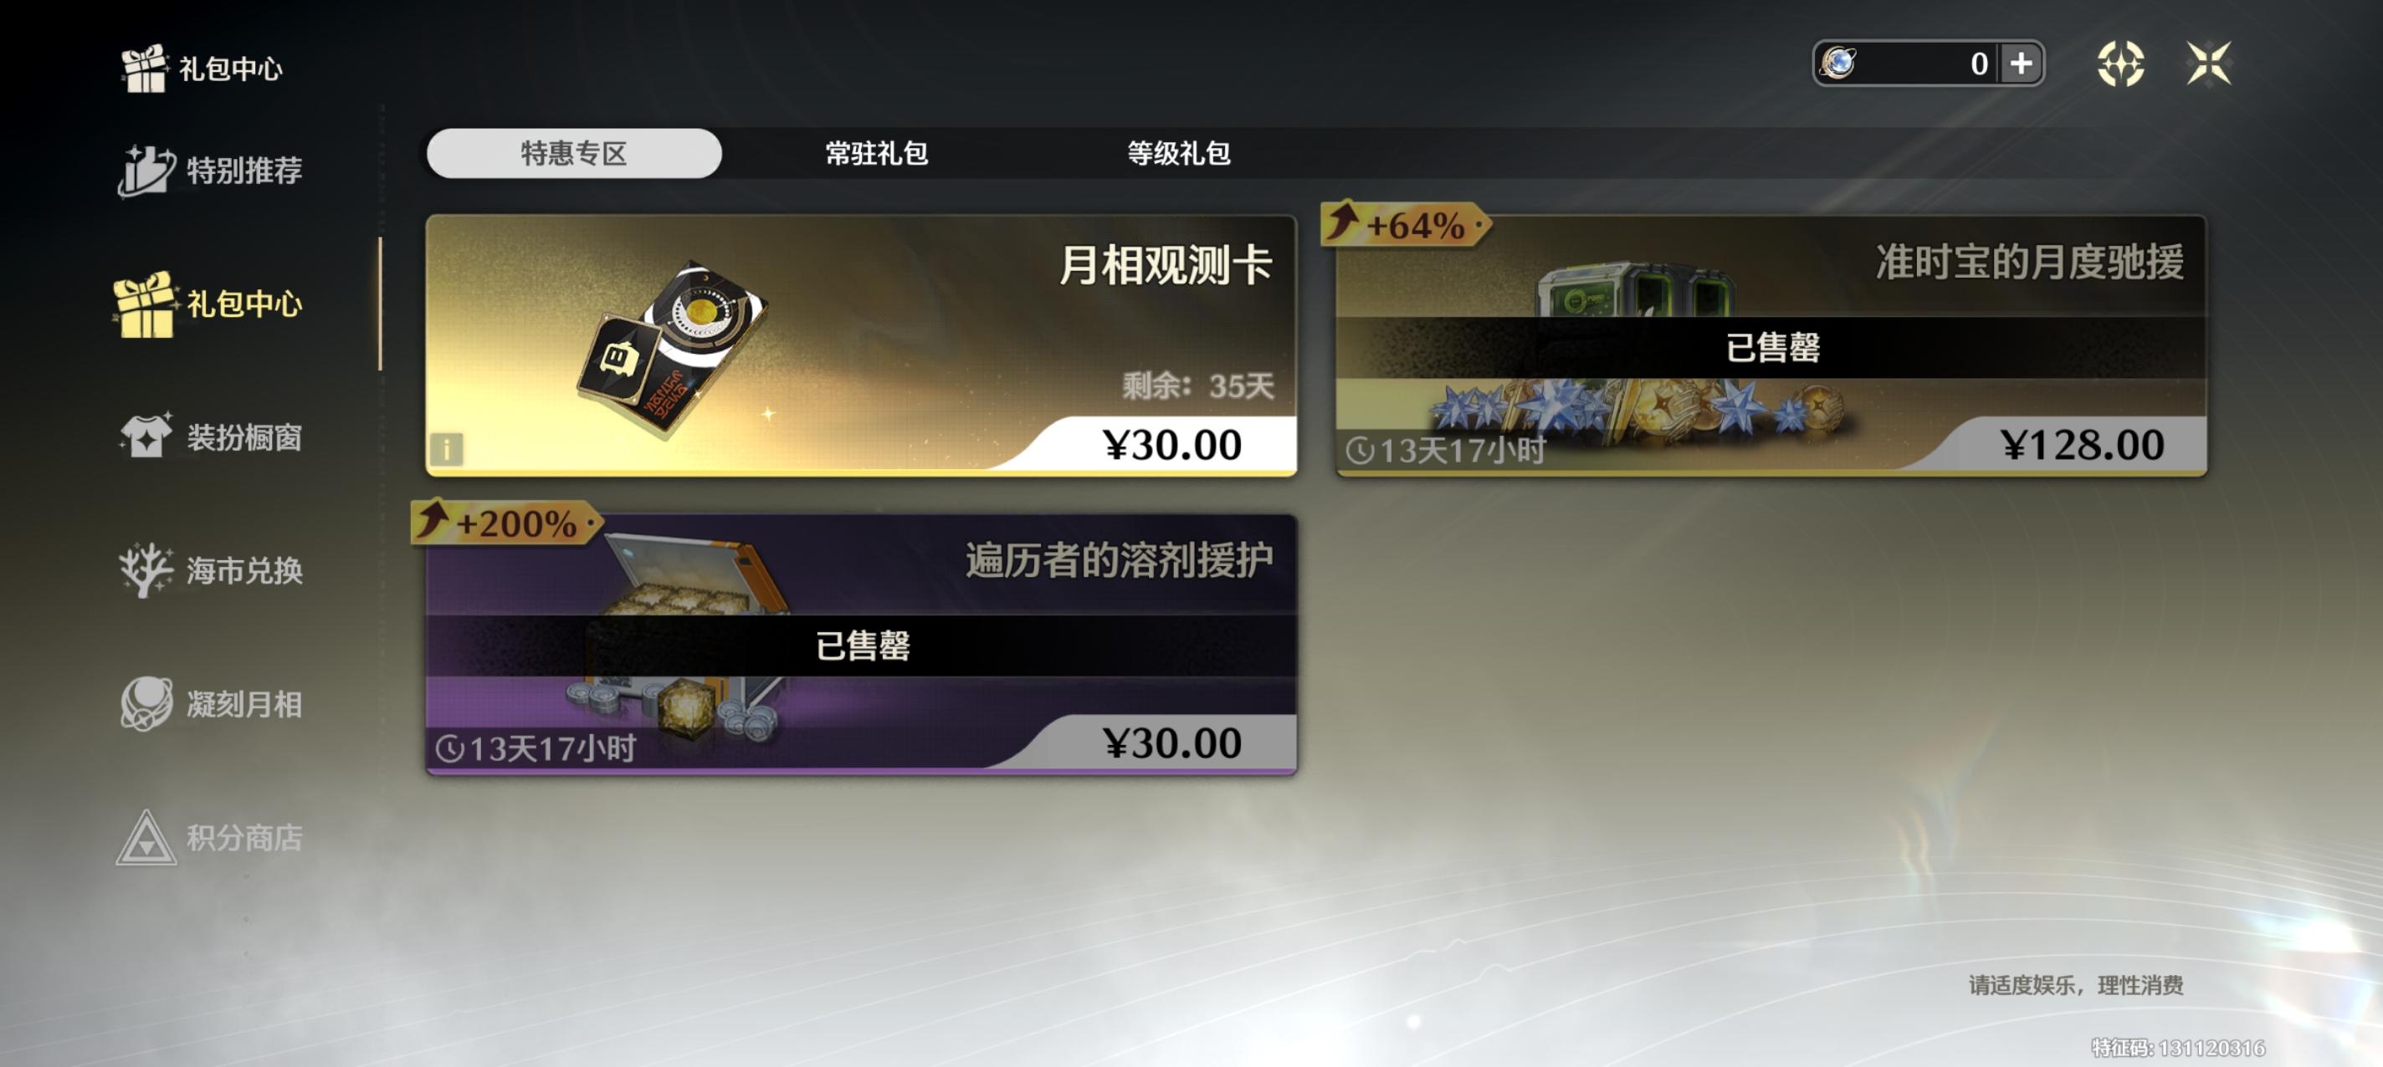Viewport: 2383px width, 1067px height.
Task: Open 特别推荐 in the sidebar
Action: tap(211, 170)
